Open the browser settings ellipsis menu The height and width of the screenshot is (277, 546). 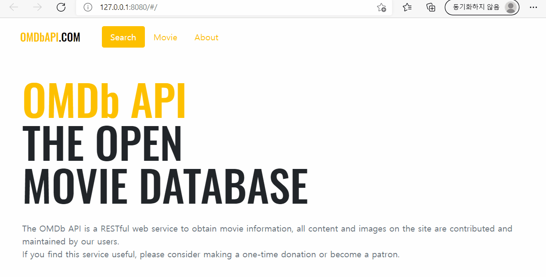coord(534,7)
